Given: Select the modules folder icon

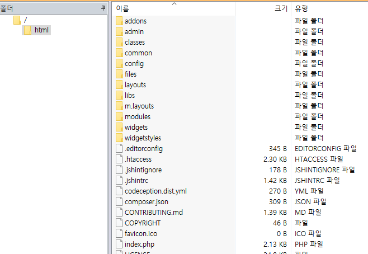Looking at the screenshot, I should pyautogui.click(x=119, y=116).
